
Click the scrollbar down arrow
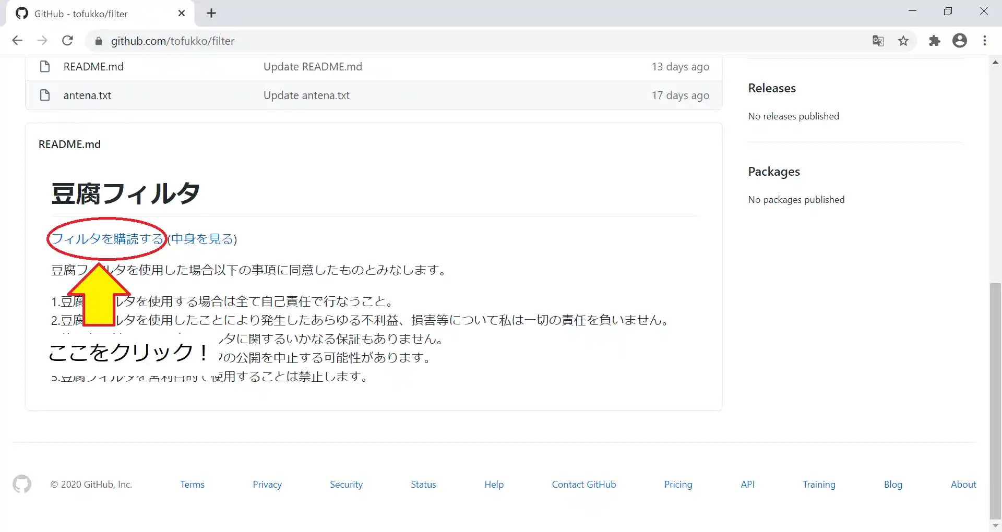[x=996, y=526]
